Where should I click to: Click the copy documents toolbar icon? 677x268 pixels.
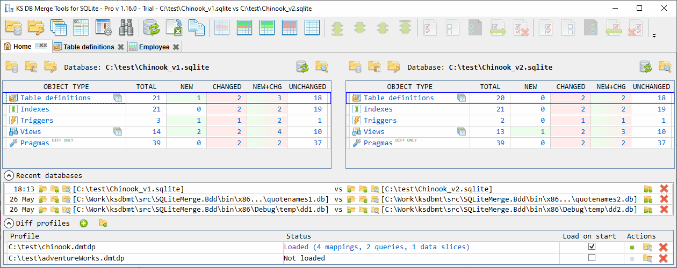pos(197,27)
